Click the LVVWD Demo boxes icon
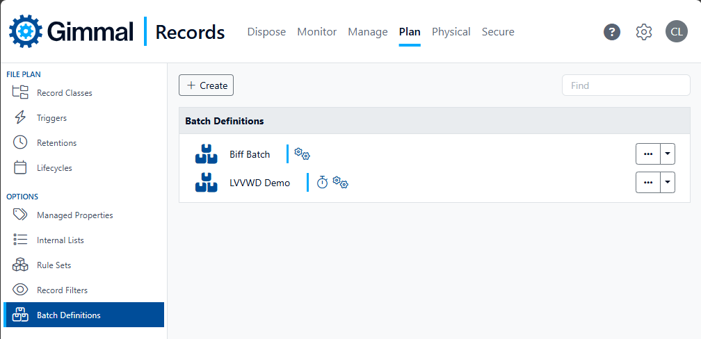 click(207, 183)
